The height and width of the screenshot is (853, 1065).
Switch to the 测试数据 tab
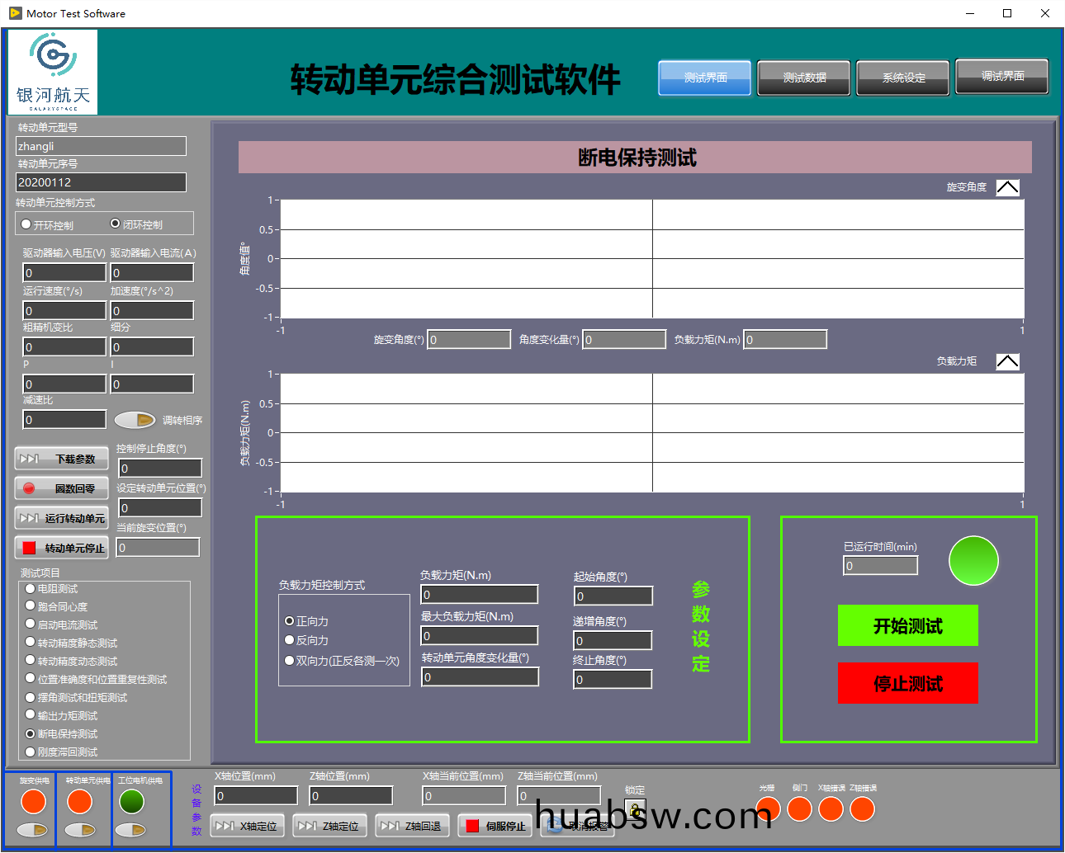803,78
